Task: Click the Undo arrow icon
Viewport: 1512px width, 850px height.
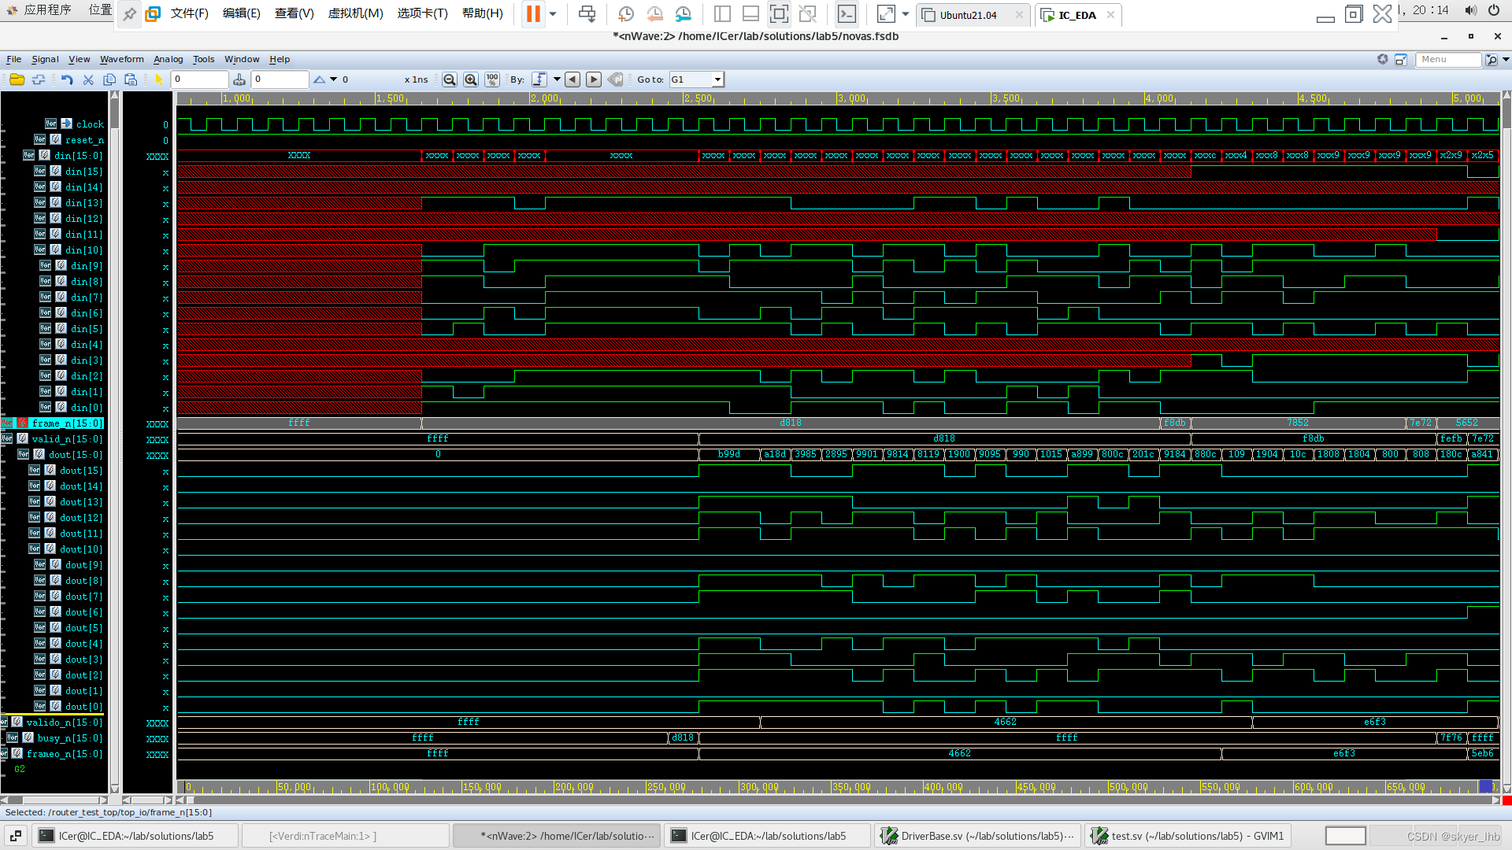Action: point(67,79)
